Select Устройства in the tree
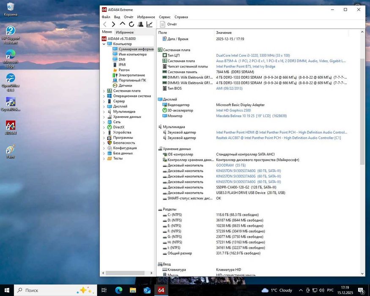370x296 pixels. pyautogui.click(x=122, y=132)
